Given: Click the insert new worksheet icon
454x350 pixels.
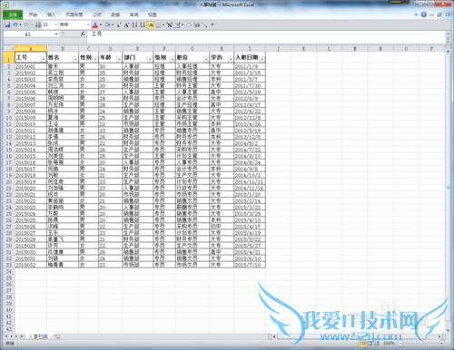Looking at the screenshot, I should click(57, 336).
